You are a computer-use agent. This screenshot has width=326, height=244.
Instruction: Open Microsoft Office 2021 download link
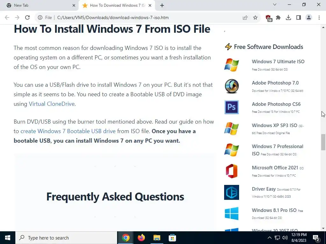click(275, 168)
